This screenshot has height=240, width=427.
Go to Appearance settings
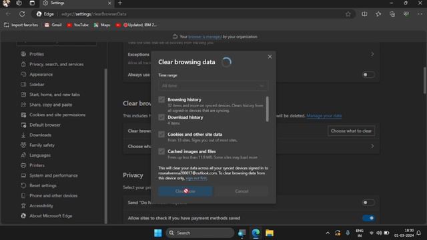(41, 74)
